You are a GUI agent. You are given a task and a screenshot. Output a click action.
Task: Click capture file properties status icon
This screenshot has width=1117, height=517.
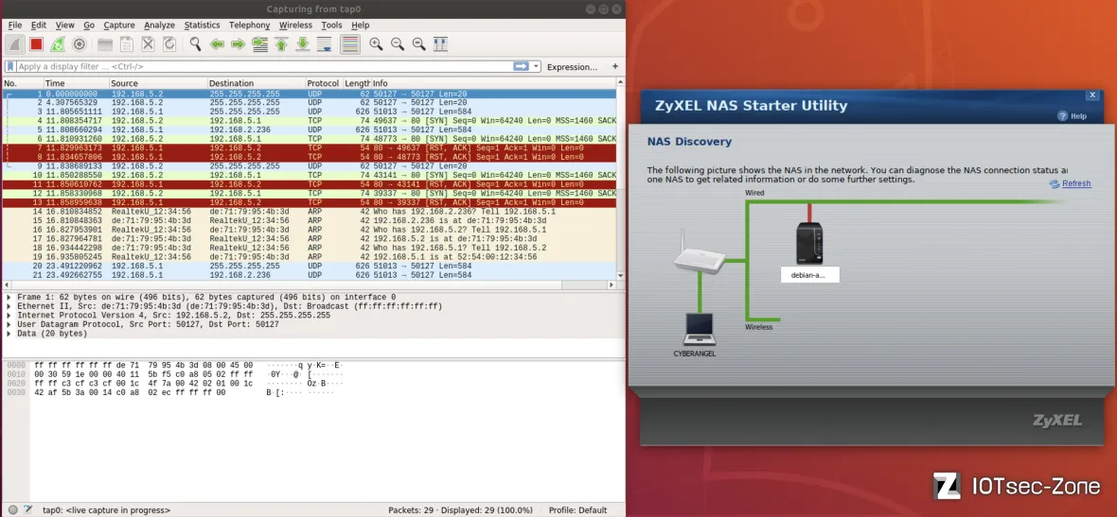click(27, 509)
